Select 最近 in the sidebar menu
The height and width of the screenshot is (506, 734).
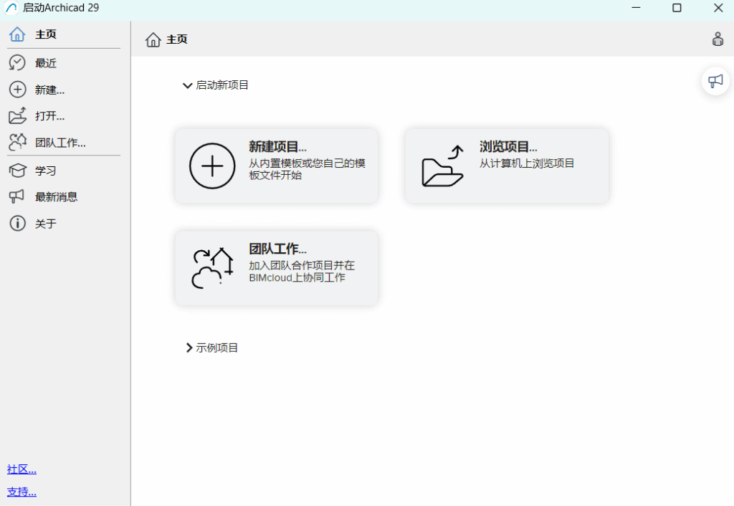pos(46,63)
